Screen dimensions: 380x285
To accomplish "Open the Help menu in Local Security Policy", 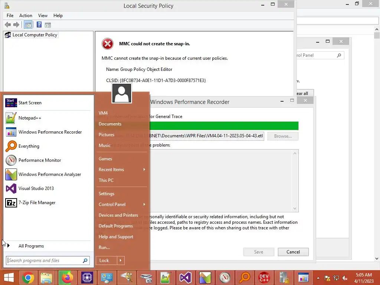I will 58,16.
